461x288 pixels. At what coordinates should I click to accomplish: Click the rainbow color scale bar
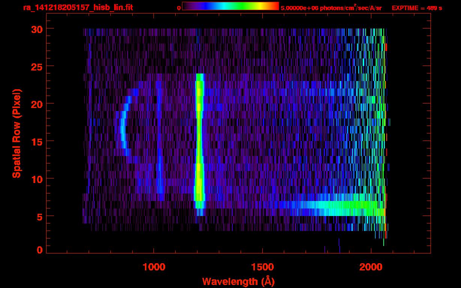pos(230,6)
